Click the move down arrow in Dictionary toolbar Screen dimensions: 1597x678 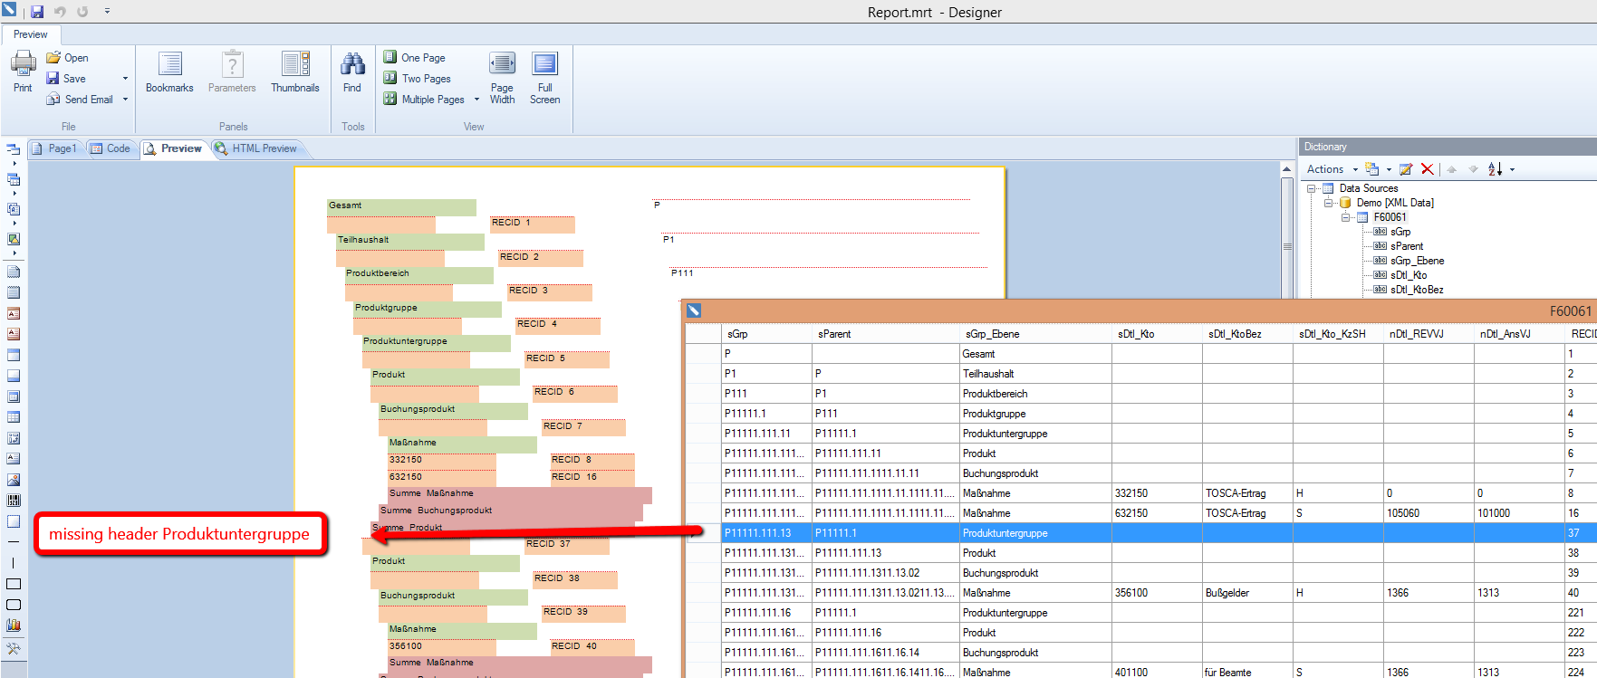pyautogui.click(x=1473, y=169)
